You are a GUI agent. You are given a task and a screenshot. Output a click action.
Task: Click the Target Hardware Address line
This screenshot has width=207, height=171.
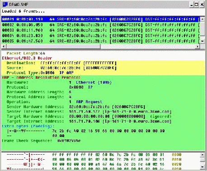[89, 116]
